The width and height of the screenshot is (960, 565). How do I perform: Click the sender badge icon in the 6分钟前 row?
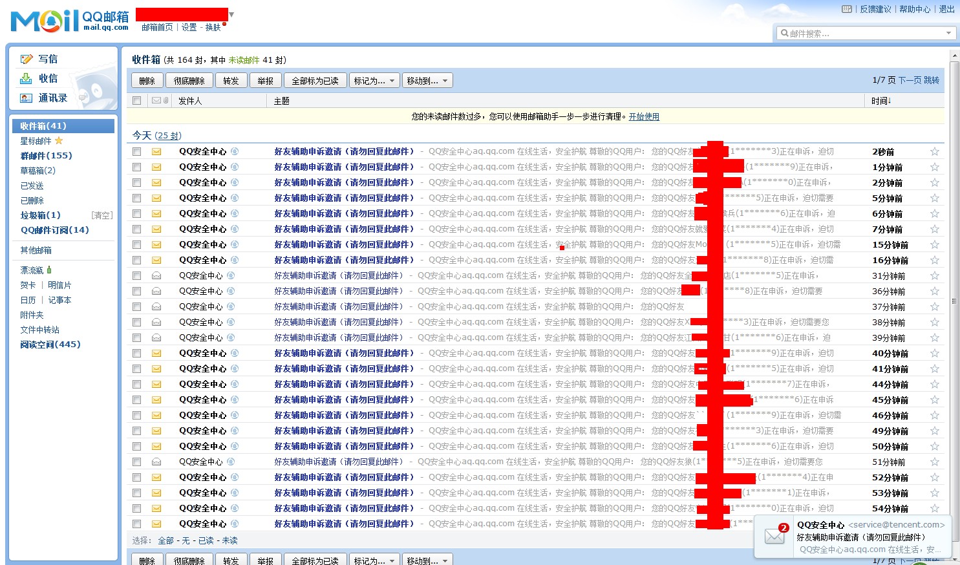(235, 213)
